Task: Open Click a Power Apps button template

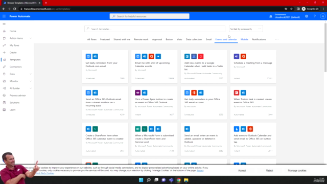Action: pos(154,103)
